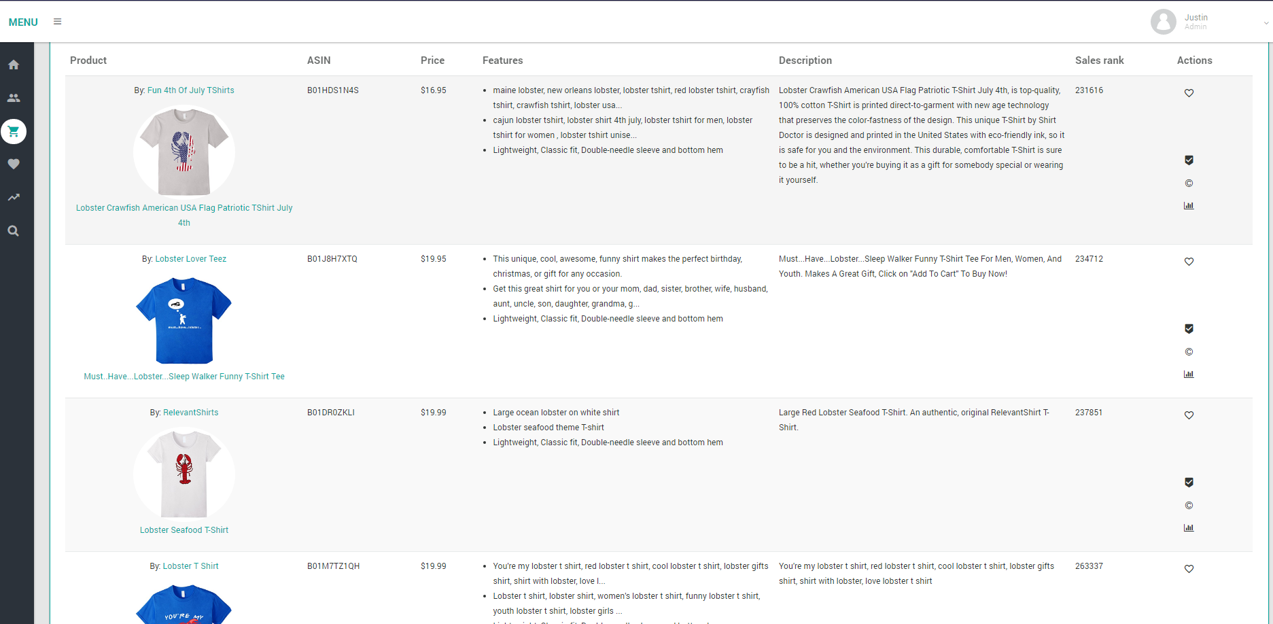Screen dimensions: 1273x624
Task: Click the bar chart icon for the Lobster Seafood T-Shirt
Action: 1188,527
